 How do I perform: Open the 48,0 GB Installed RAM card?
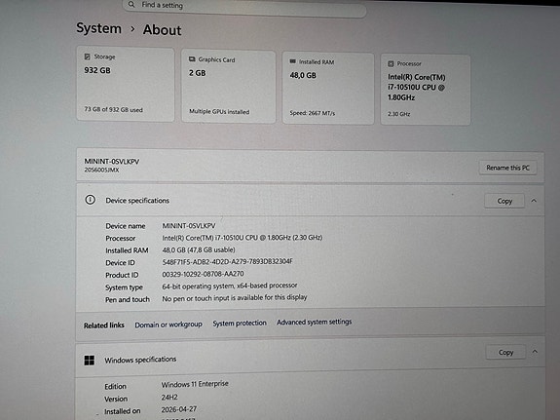328,89
